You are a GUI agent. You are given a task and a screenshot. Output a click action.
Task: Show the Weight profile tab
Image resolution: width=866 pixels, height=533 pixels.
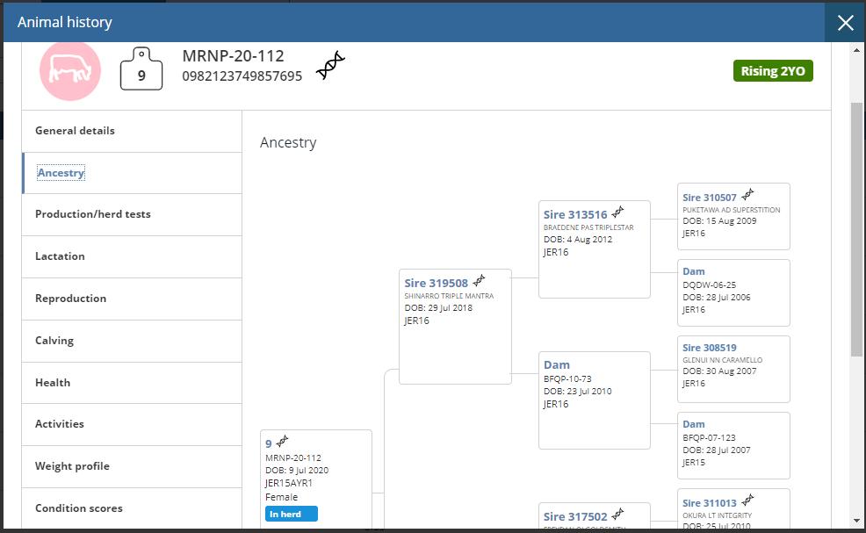pyautogui.click(x=72, y=466)
